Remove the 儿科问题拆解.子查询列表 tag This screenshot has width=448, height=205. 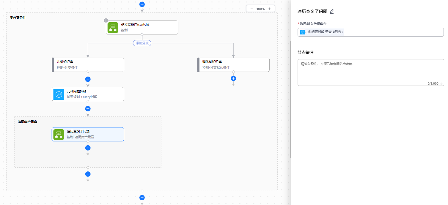coord(342,32)
